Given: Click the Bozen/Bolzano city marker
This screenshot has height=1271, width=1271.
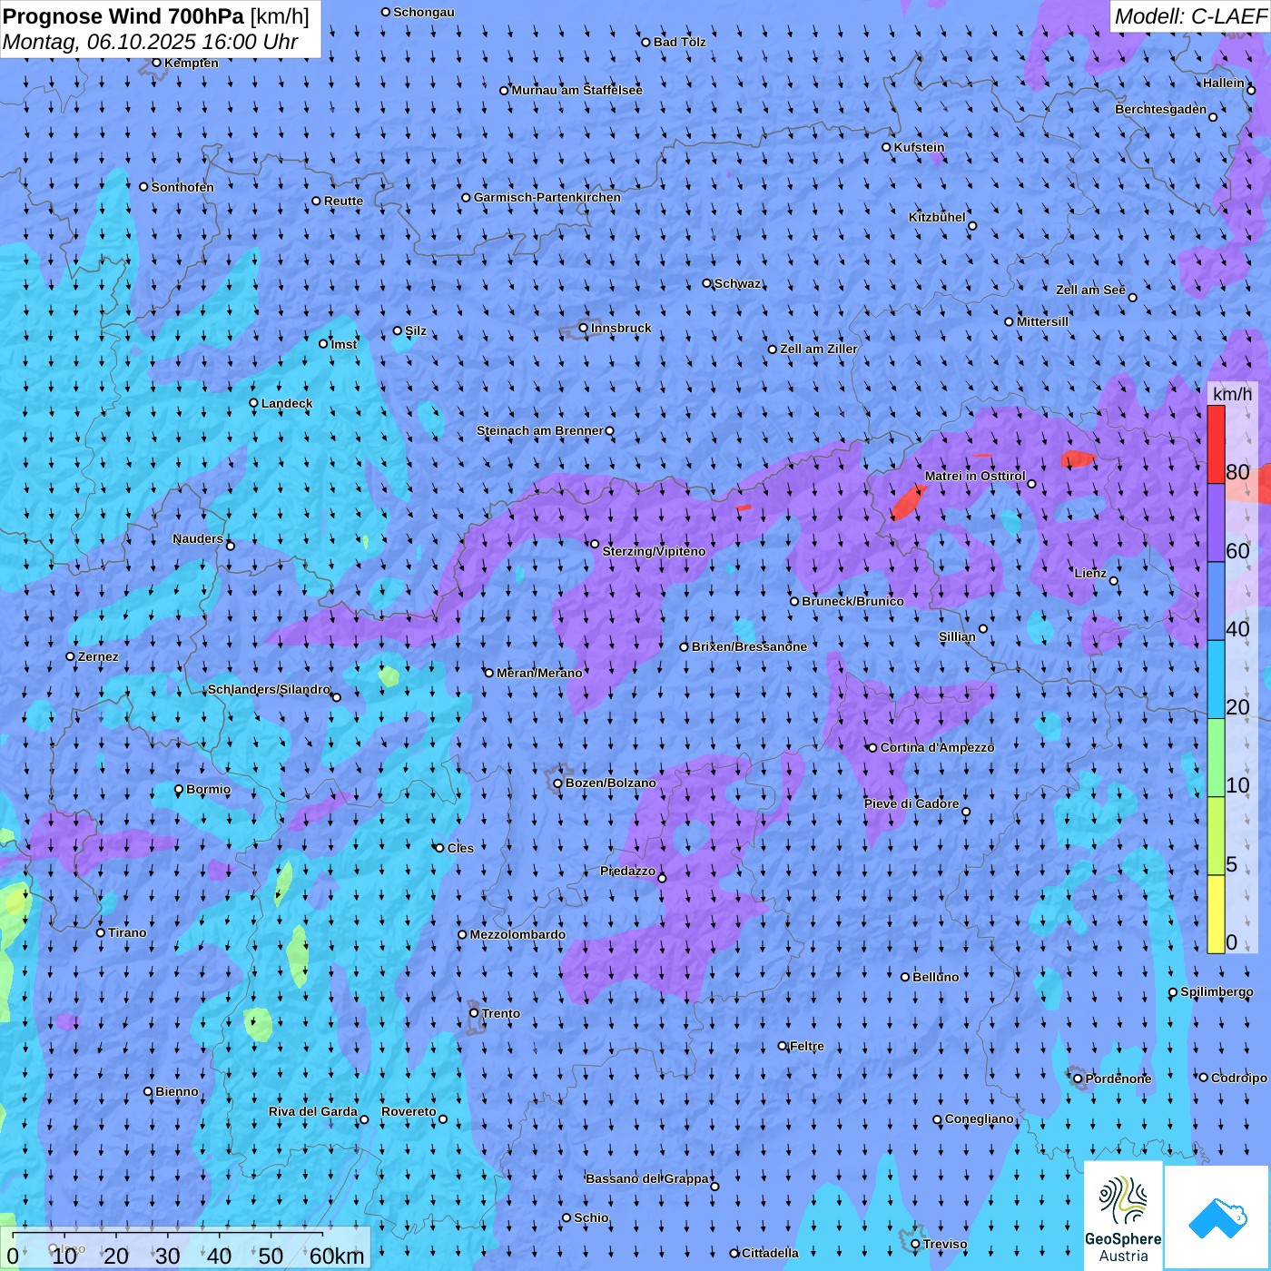Looking at the screenshot, I should 558,783.
